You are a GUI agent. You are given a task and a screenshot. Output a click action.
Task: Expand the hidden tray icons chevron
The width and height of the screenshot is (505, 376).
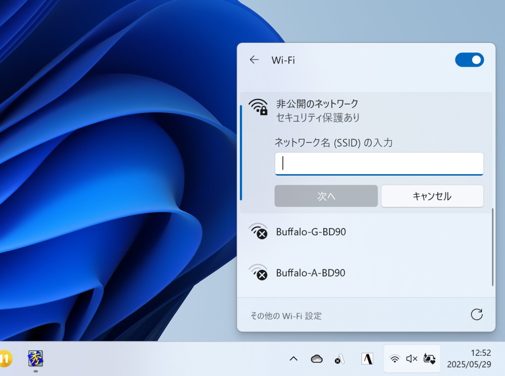point(293,359)
